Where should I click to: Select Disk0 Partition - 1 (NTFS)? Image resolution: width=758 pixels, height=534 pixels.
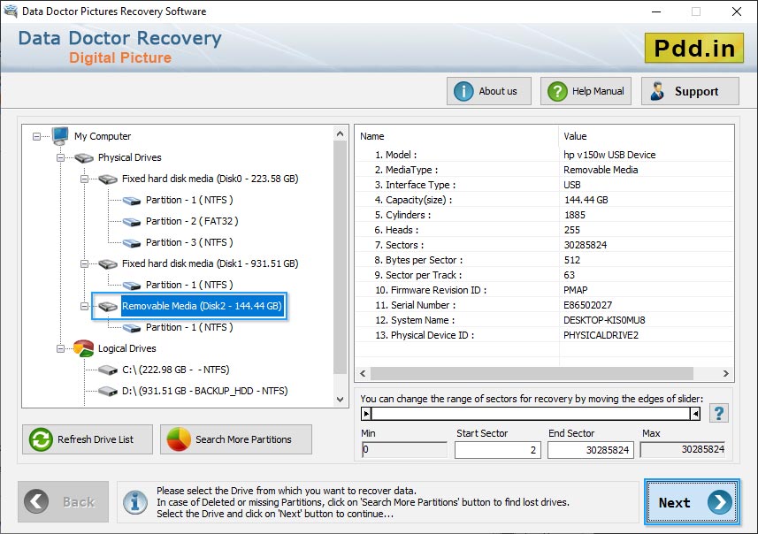pos(189,200)
